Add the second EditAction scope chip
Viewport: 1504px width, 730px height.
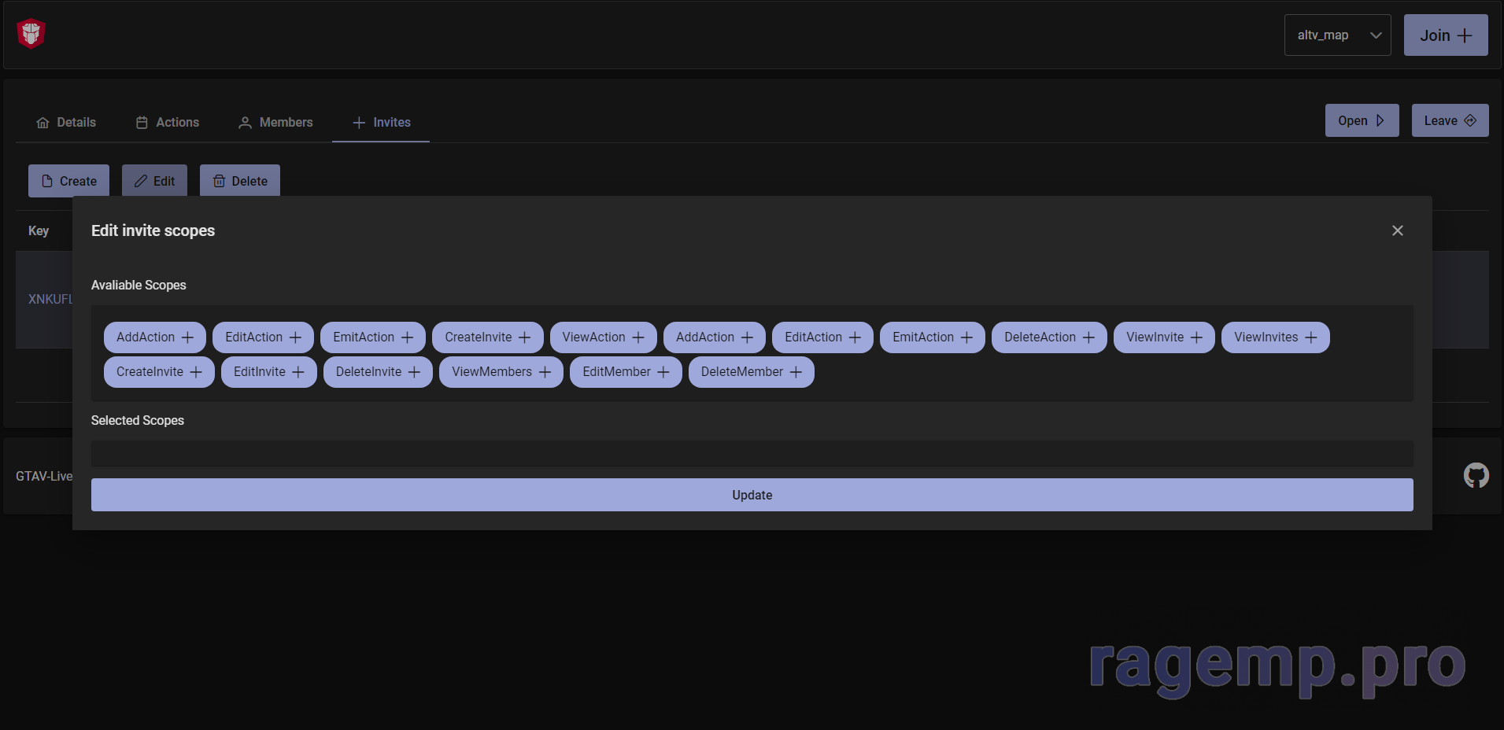point(822,337)
